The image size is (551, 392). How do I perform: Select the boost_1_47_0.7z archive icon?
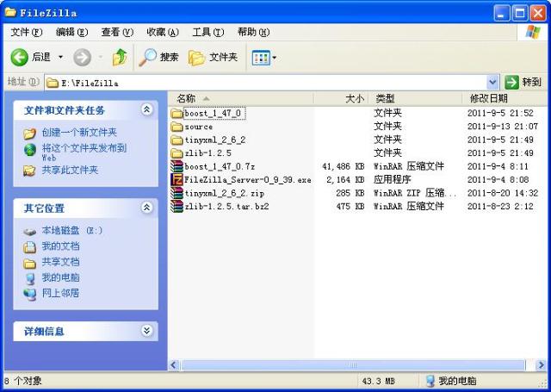point(176,166)
